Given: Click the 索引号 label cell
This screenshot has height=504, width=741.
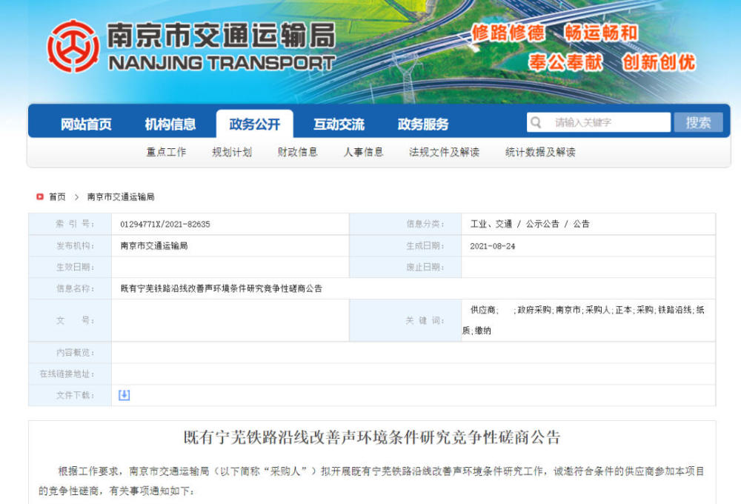Looking at the screenshot, I should [x=70, y=224].
